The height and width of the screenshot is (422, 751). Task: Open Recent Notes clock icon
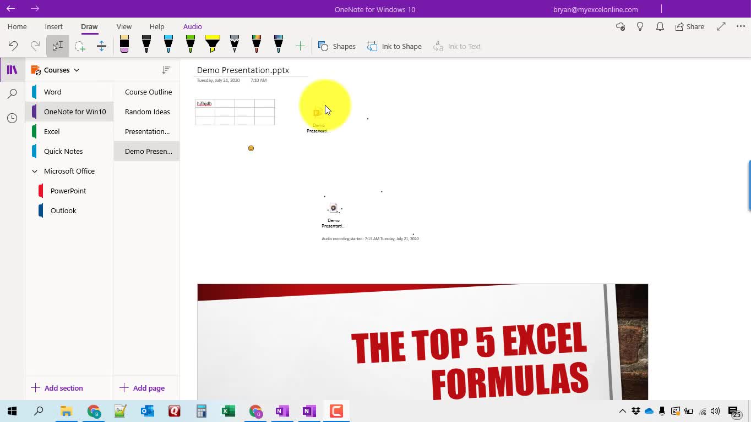click(12, 118)
